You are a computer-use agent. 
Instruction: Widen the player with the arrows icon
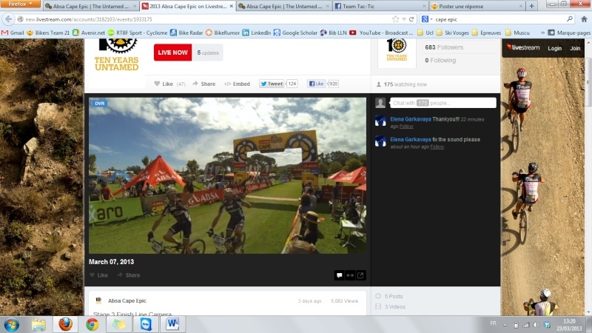point(350,275)
